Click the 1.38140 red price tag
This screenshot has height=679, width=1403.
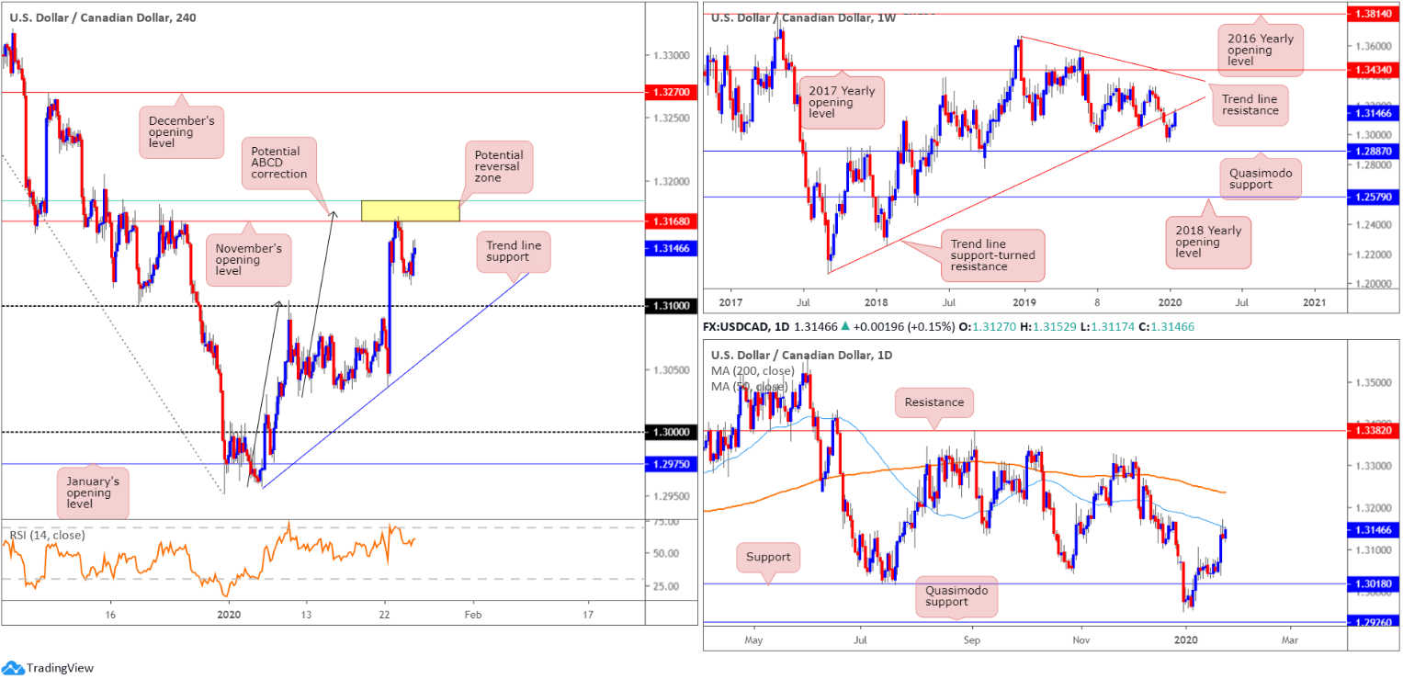coord(1374,15)
